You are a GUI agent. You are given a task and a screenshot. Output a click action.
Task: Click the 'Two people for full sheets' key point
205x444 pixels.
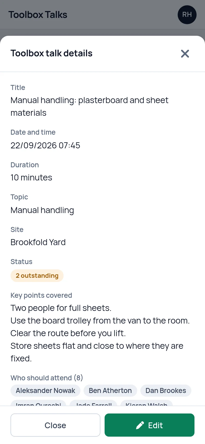[61, 308]
